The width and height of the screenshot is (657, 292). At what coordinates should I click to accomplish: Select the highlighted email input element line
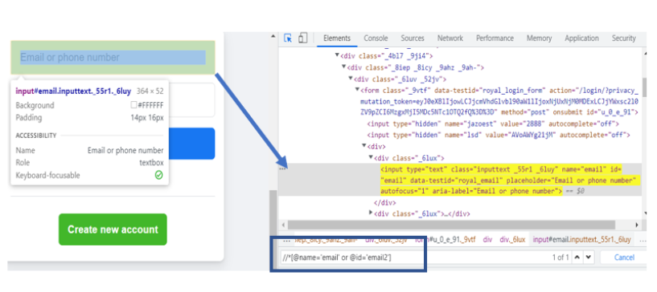tap(510, 180)
